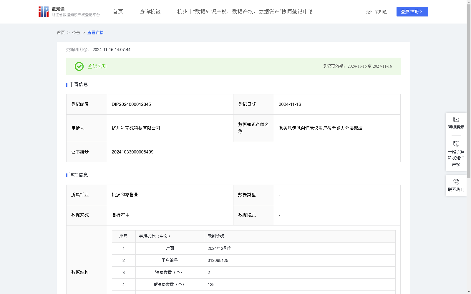Screen dimensions: 471x294
Task: Click the 联系我们 phone icon
Action: coord(456,182)
